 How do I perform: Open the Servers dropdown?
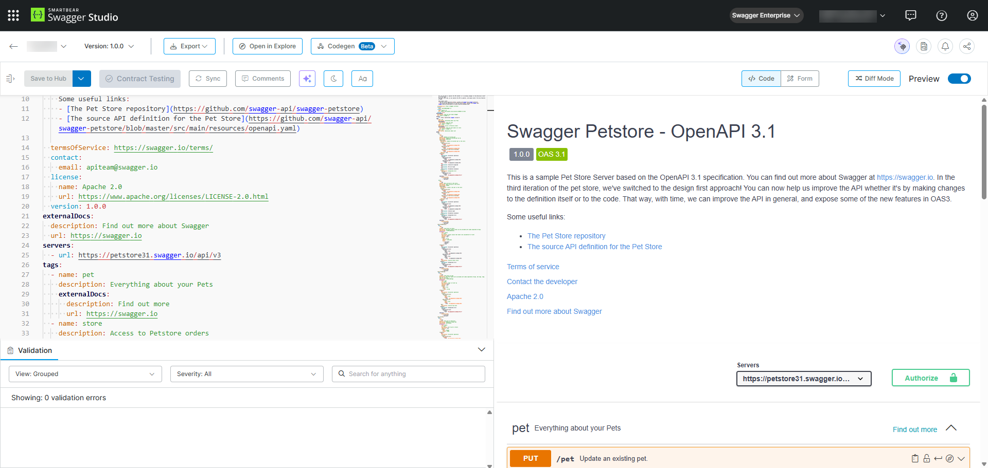tap(804, 379)
